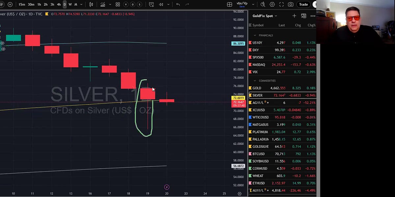Open the layout setup grid icon

230,5
